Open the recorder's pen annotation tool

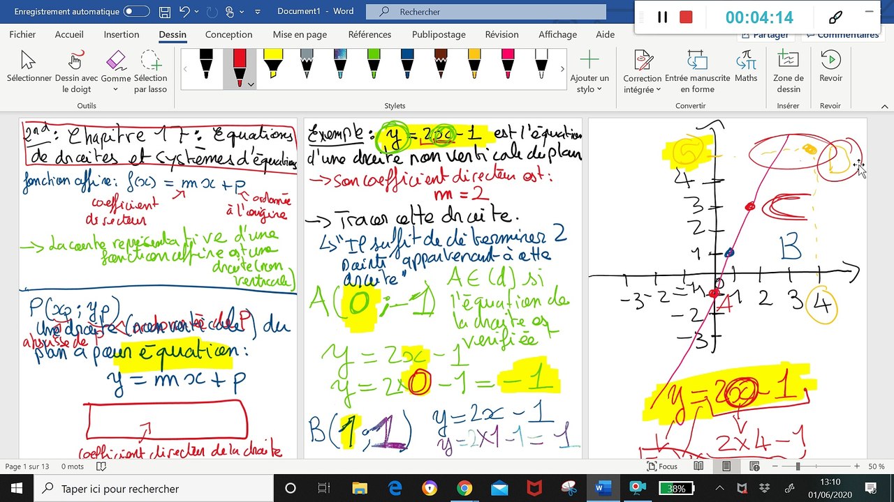[835, 17]
